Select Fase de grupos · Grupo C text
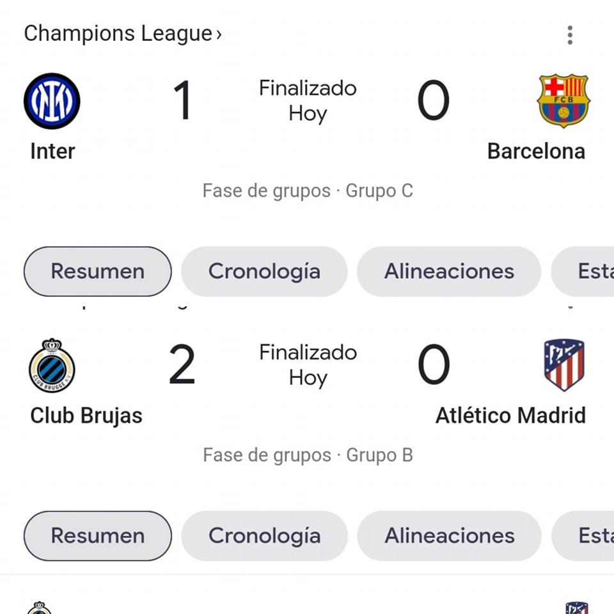 coord(308,191)
